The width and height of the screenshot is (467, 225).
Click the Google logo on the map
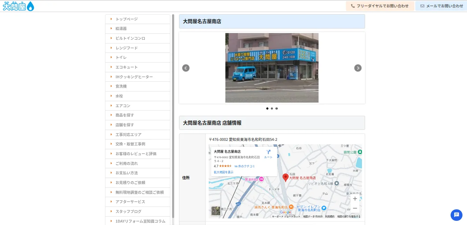285,212
